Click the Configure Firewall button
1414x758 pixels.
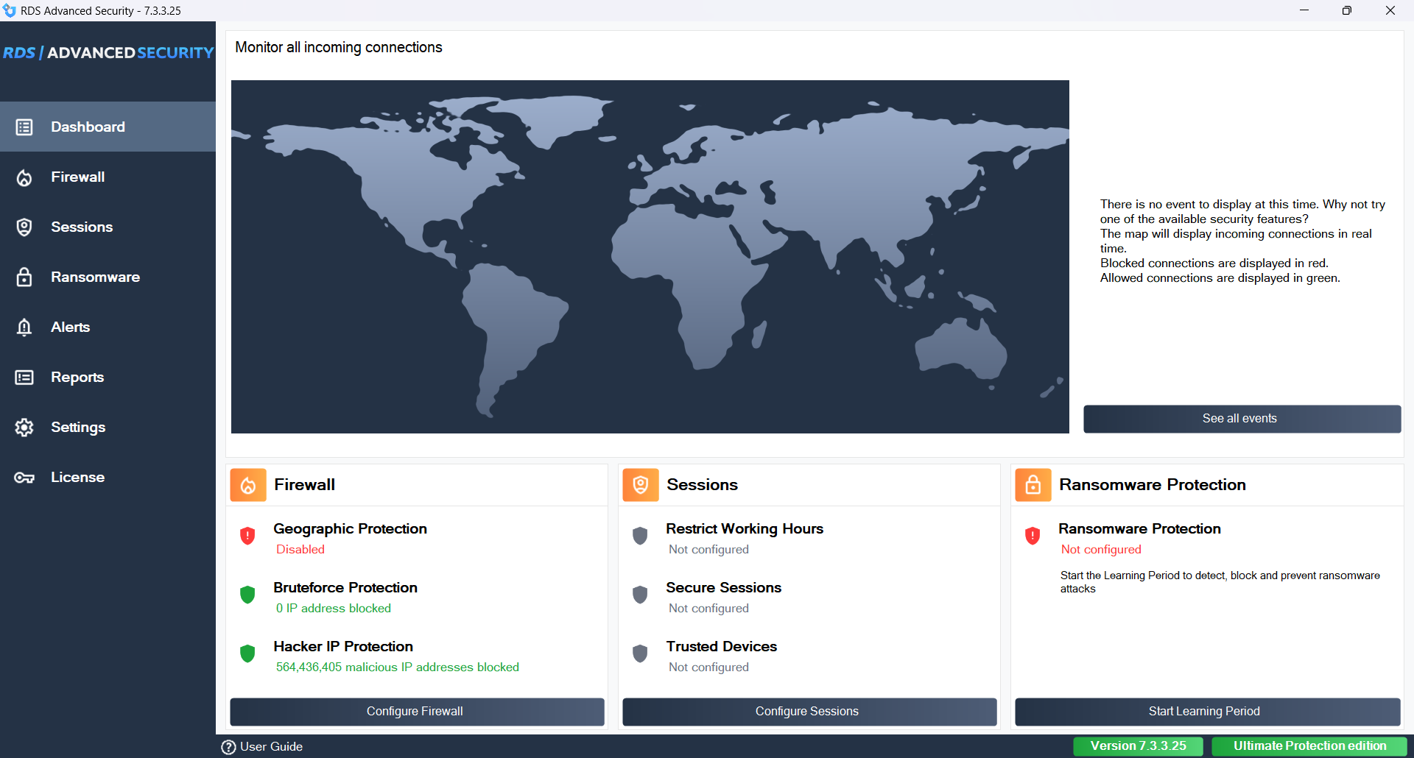tap(417, 712)
